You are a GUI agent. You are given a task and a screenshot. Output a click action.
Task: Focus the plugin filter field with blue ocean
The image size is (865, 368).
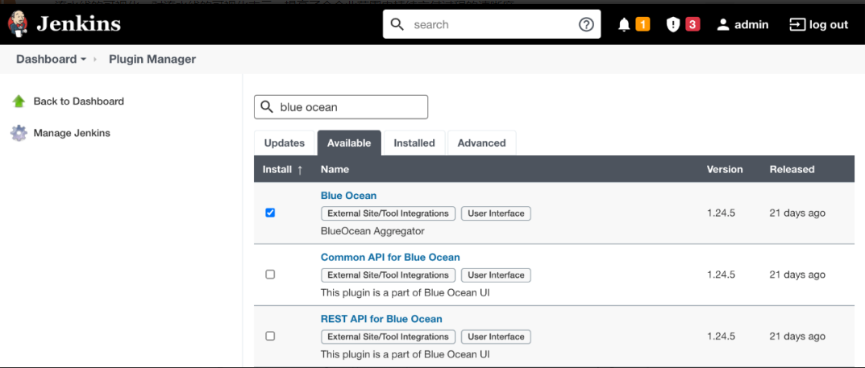click(x=341, y=107)
